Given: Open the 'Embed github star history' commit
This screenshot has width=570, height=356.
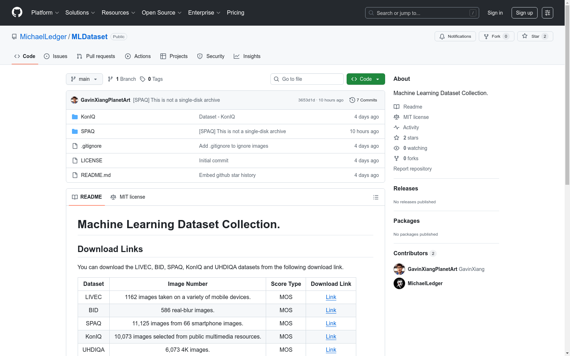Looking at the screenshot, I should [x=227, y=175].
